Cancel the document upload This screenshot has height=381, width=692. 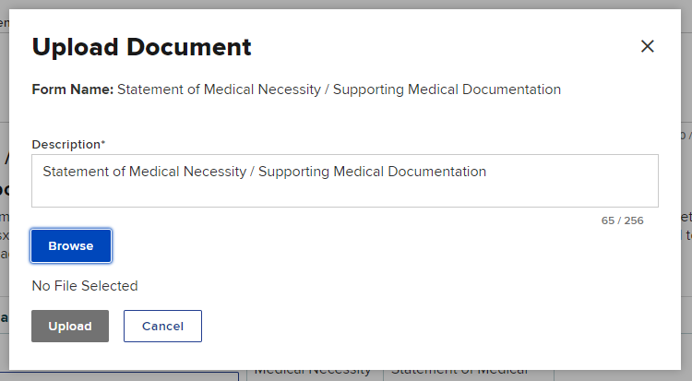tap(162, 326)
